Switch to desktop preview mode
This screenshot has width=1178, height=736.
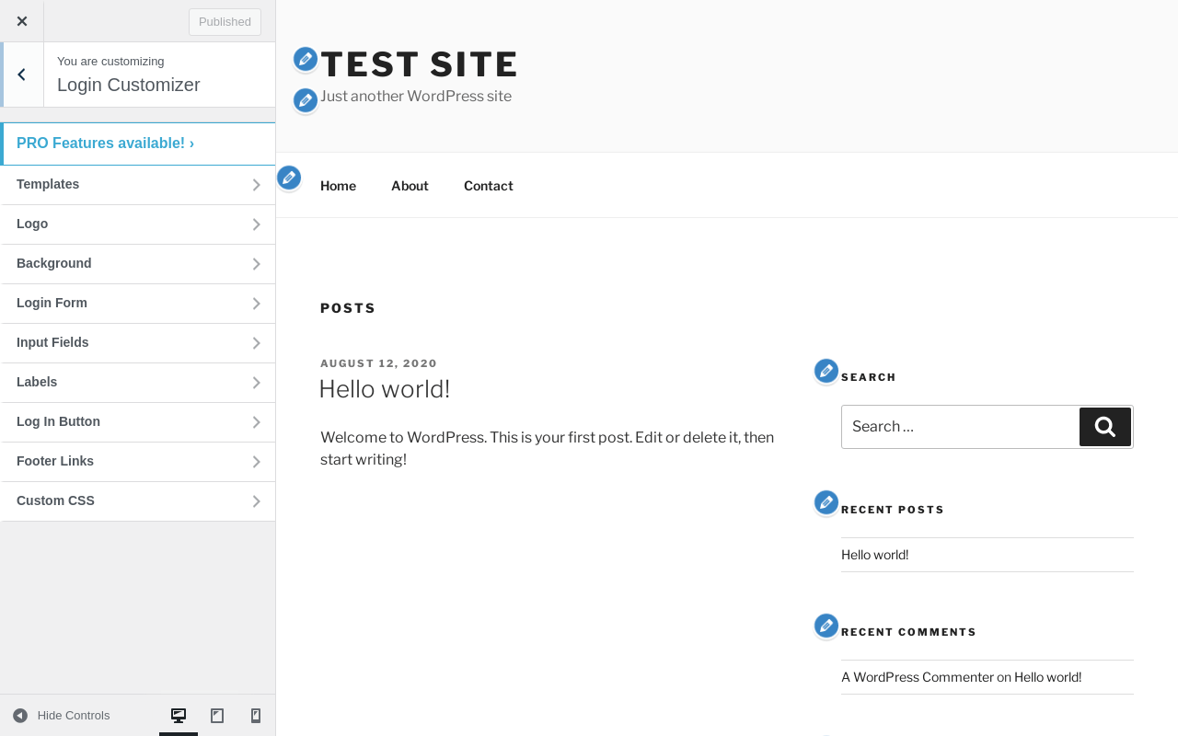pos(179,716)
